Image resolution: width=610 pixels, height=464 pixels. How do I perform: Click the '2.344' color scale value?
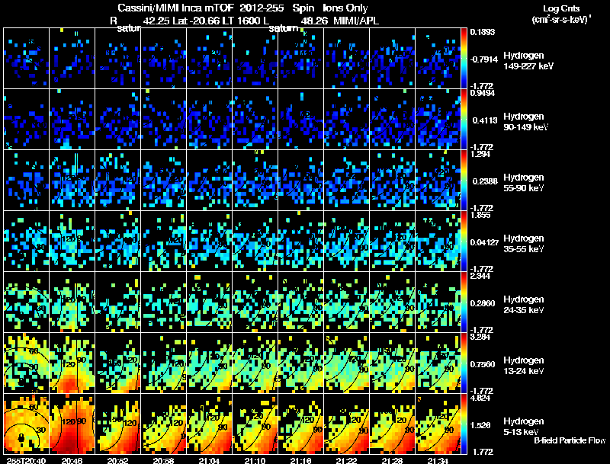point(480,276)
